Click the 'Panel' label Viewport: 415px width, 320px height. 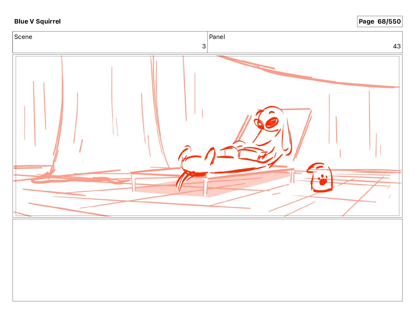click(217, 37)
